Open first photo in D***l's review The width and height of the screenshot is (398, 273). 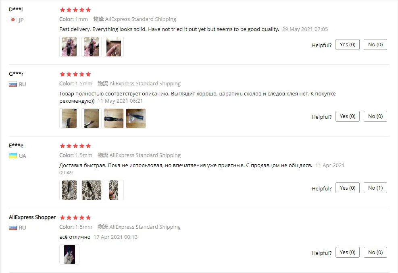(x=69, y=47)
